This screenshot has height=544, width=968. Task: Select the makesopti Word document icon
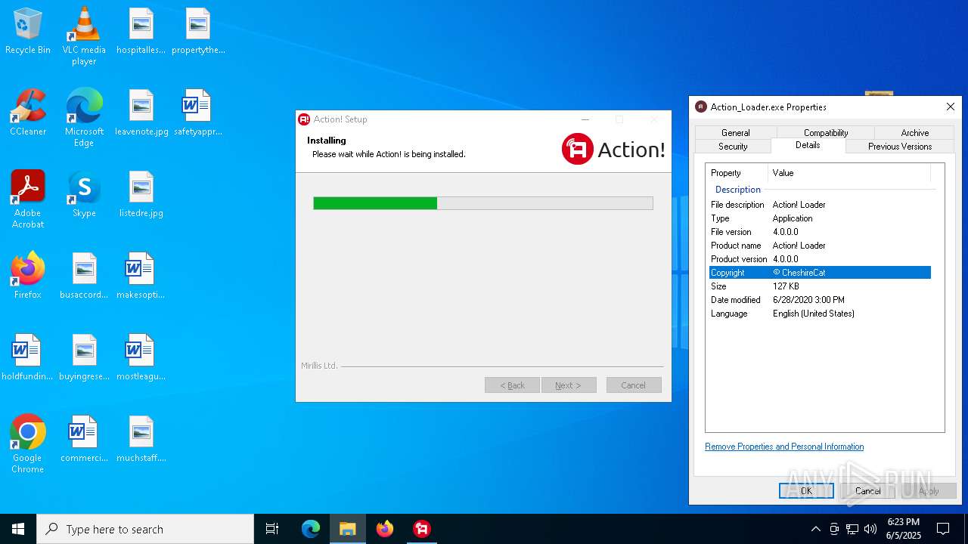(141, 277)
